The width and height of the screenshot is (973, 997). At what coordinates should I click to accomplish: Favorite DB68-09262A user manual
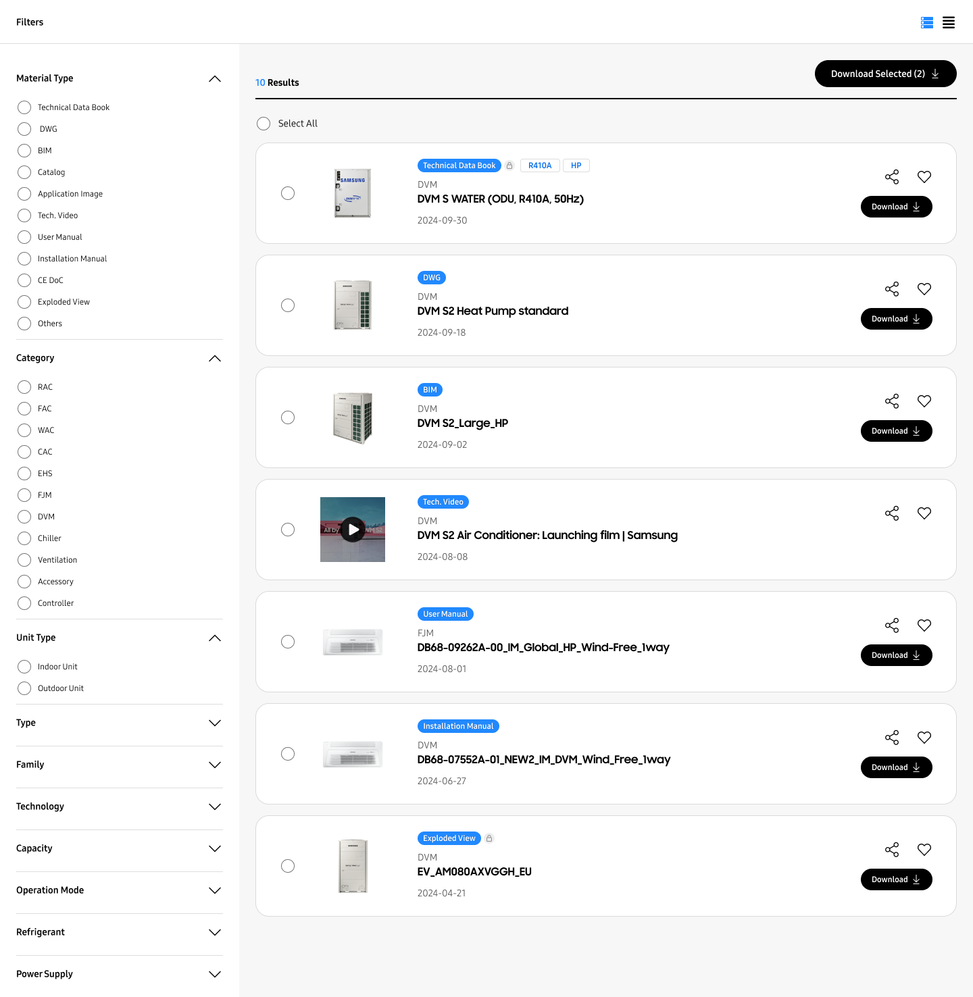tap(924, 625)
